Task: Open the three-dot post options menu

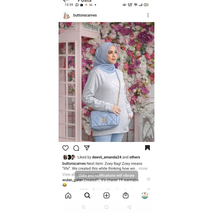Action: click(x=148, y=15)
